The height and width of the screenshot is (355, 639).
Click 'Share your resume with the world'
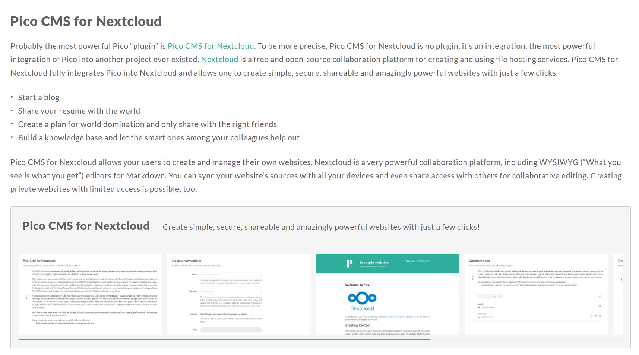tap(79, 111)
